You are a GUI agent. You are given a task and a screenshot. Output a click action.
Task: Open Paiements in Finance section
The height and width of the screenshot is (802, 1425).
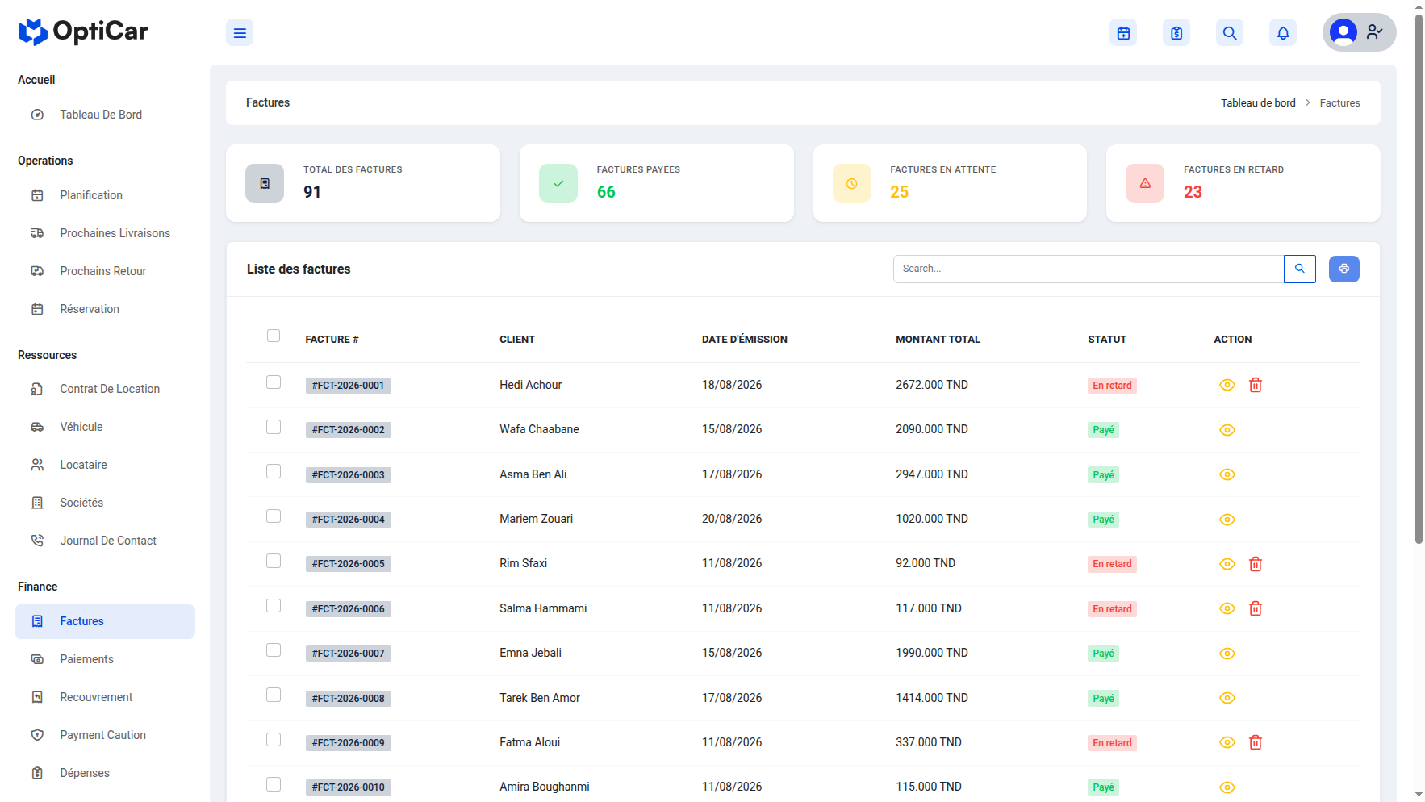[x=105, y=659]
